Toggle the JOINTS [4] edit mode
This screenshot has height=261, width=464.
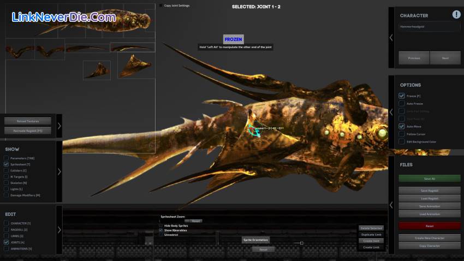[6, 242]
